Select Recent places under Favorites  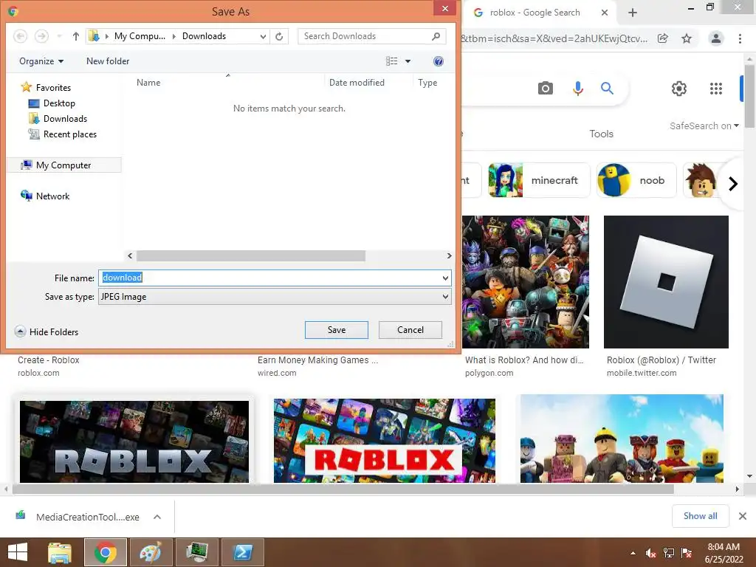pos(62,134)
